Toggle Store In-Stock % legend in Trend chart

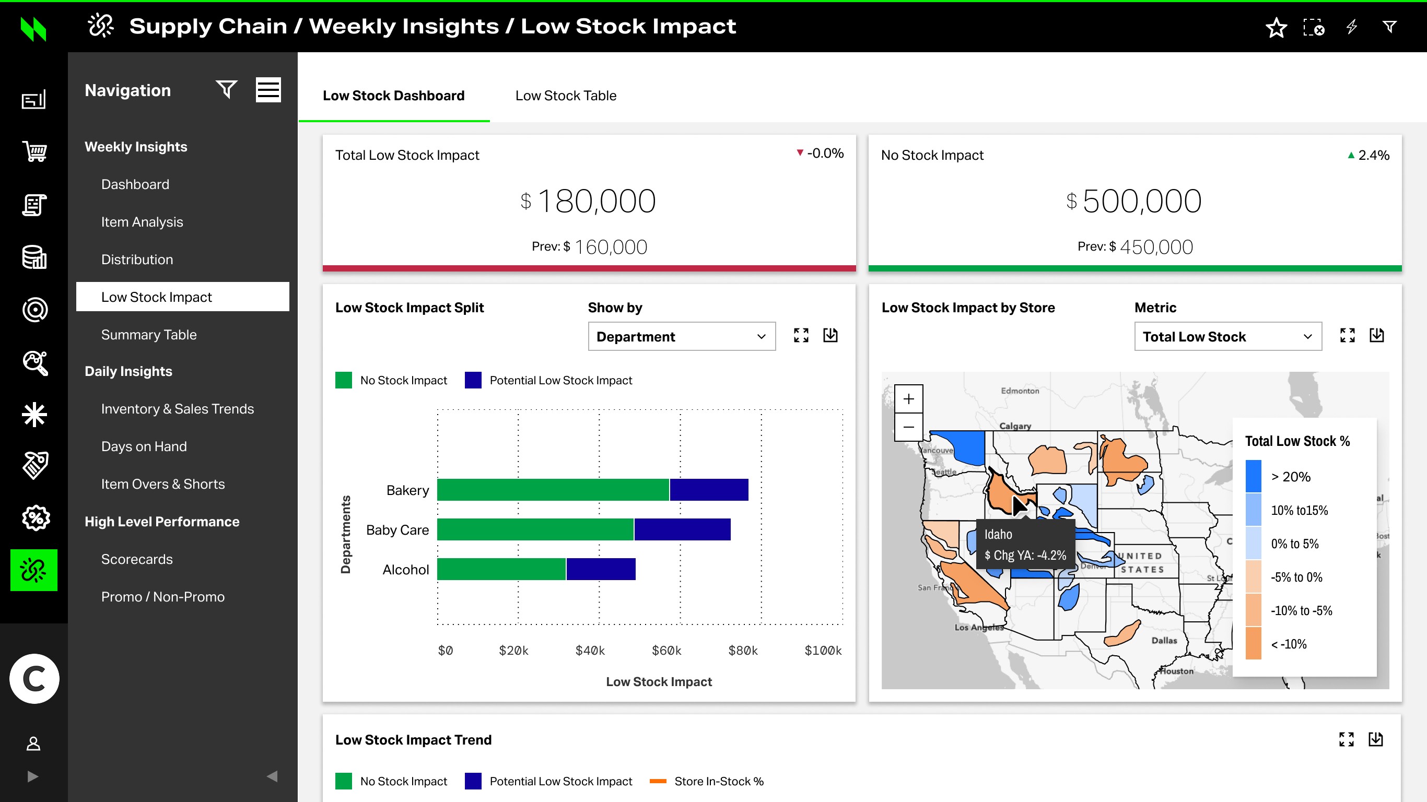click(x=707, y=782)
